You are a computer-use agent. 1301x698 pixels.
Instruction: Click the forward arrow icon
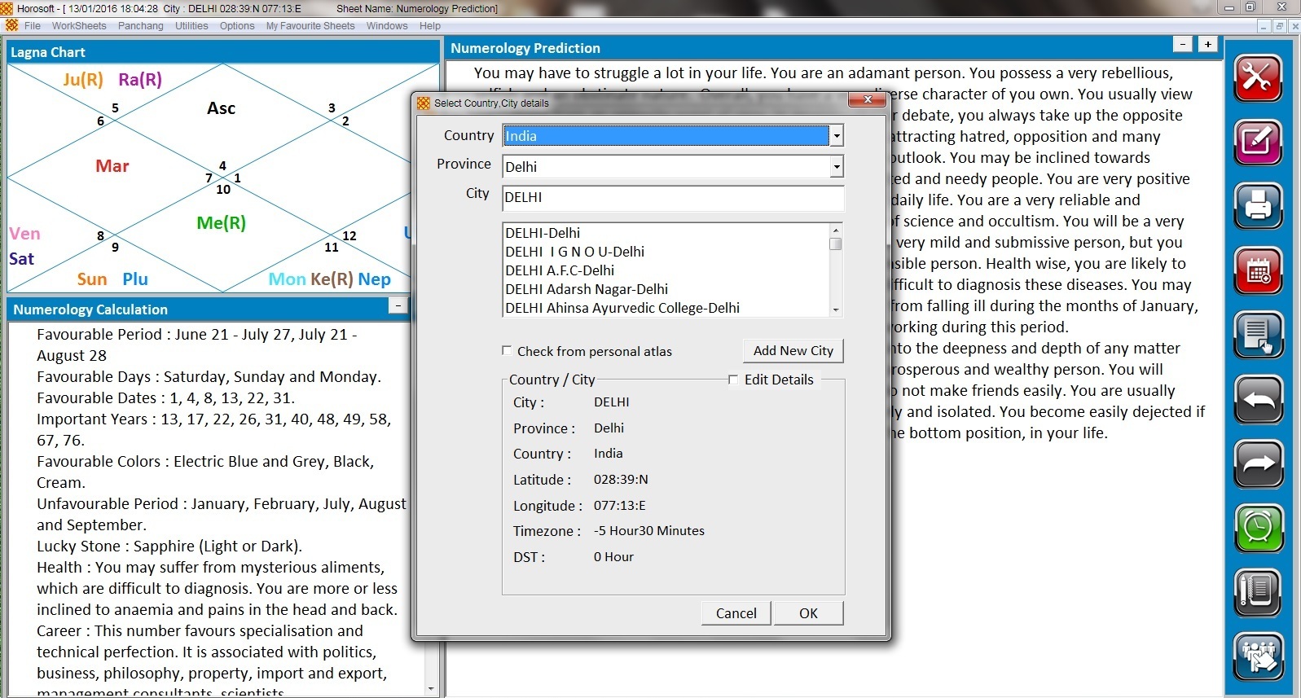[1258, 463]
